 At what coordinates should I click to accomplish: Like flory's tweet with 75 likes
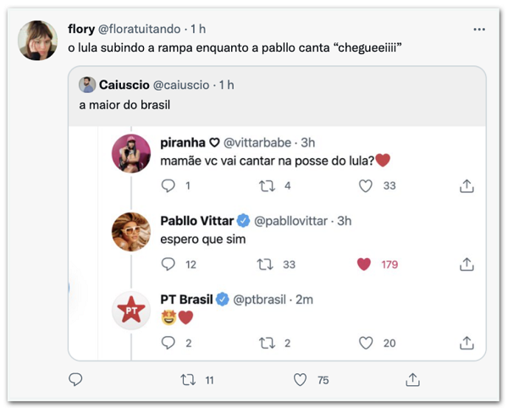[x=301, y=380]
